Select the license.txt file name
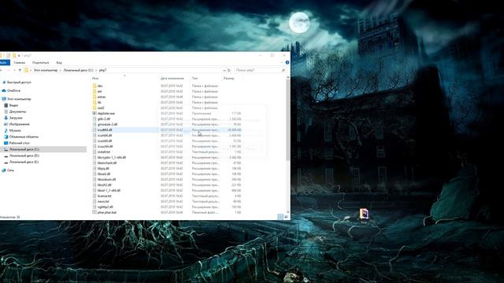The width and height of the screenshot is (504, 283). tap(105, 196)
